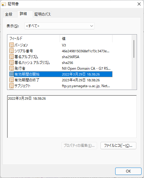
Task: Click the 値 column header
Action: (86, 39)
